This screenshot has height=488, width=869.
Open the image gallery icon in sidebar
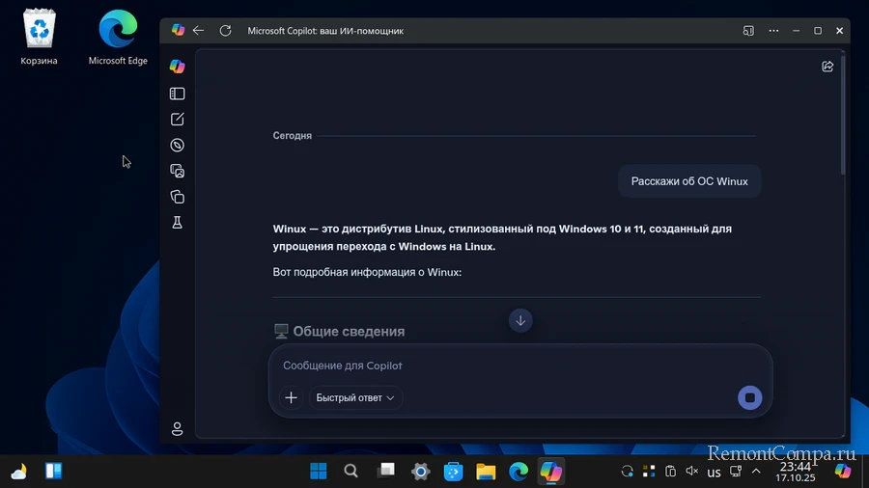177,171
